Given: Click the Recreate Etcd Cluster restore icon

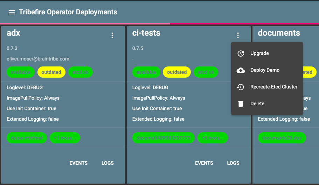Looking at the screenshot, I should coord(241,87).
